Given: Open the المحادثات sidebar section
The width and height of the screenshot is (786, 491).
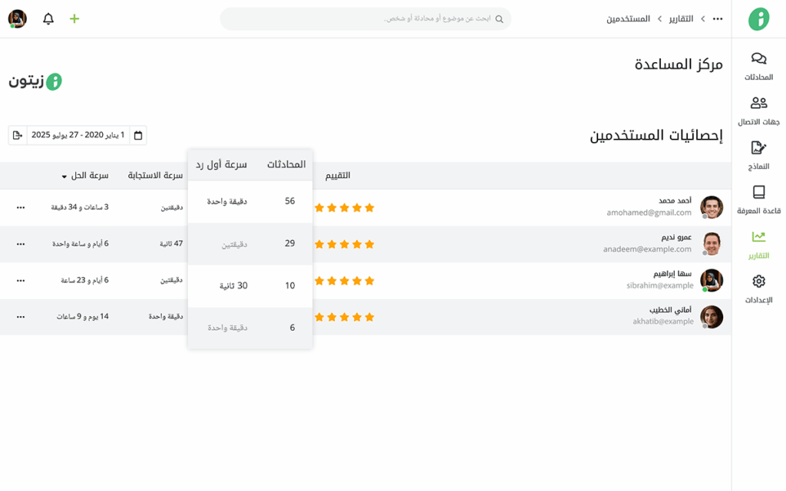Looking at the screenshot, I should pos(758,66).
